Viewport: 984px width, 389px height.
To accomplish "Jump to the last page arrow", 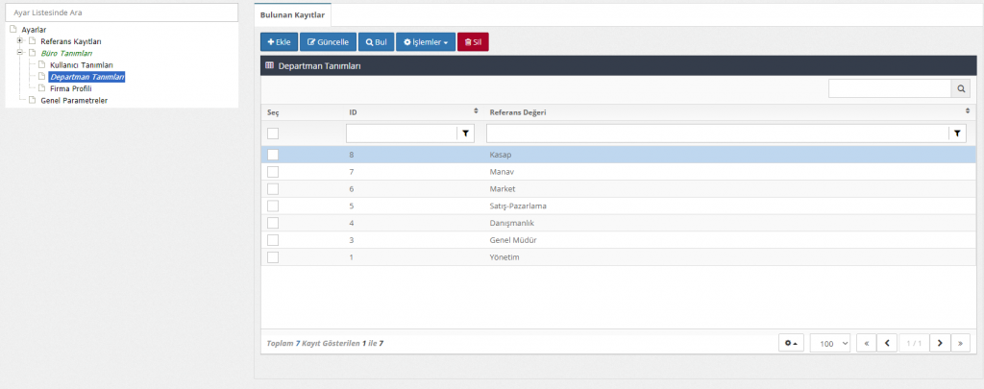I will click(960, 343).
